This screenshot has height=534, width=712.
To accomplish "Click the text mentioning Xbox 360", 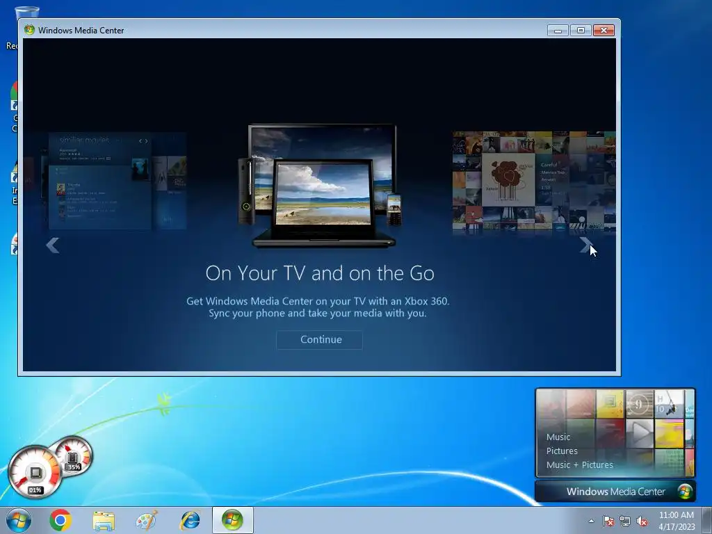I will click(x=318, y=301).
